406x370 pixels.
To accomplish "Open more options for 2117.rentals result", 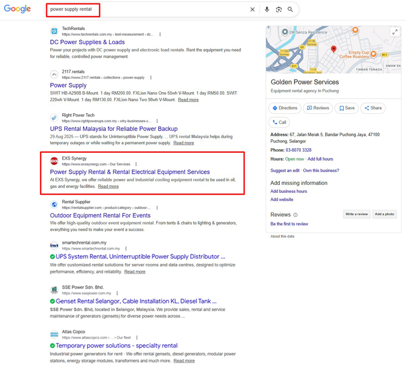I will click(x=151, y=78).
